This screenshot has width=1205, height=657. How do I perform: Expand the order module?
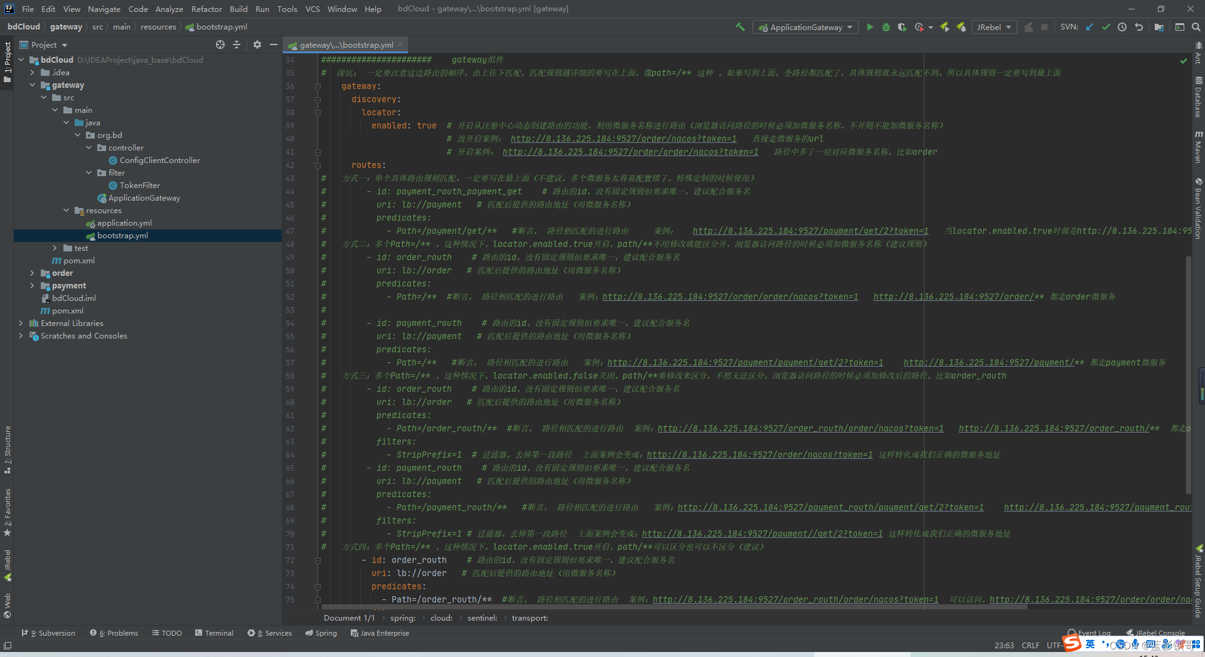pos(32,273)
